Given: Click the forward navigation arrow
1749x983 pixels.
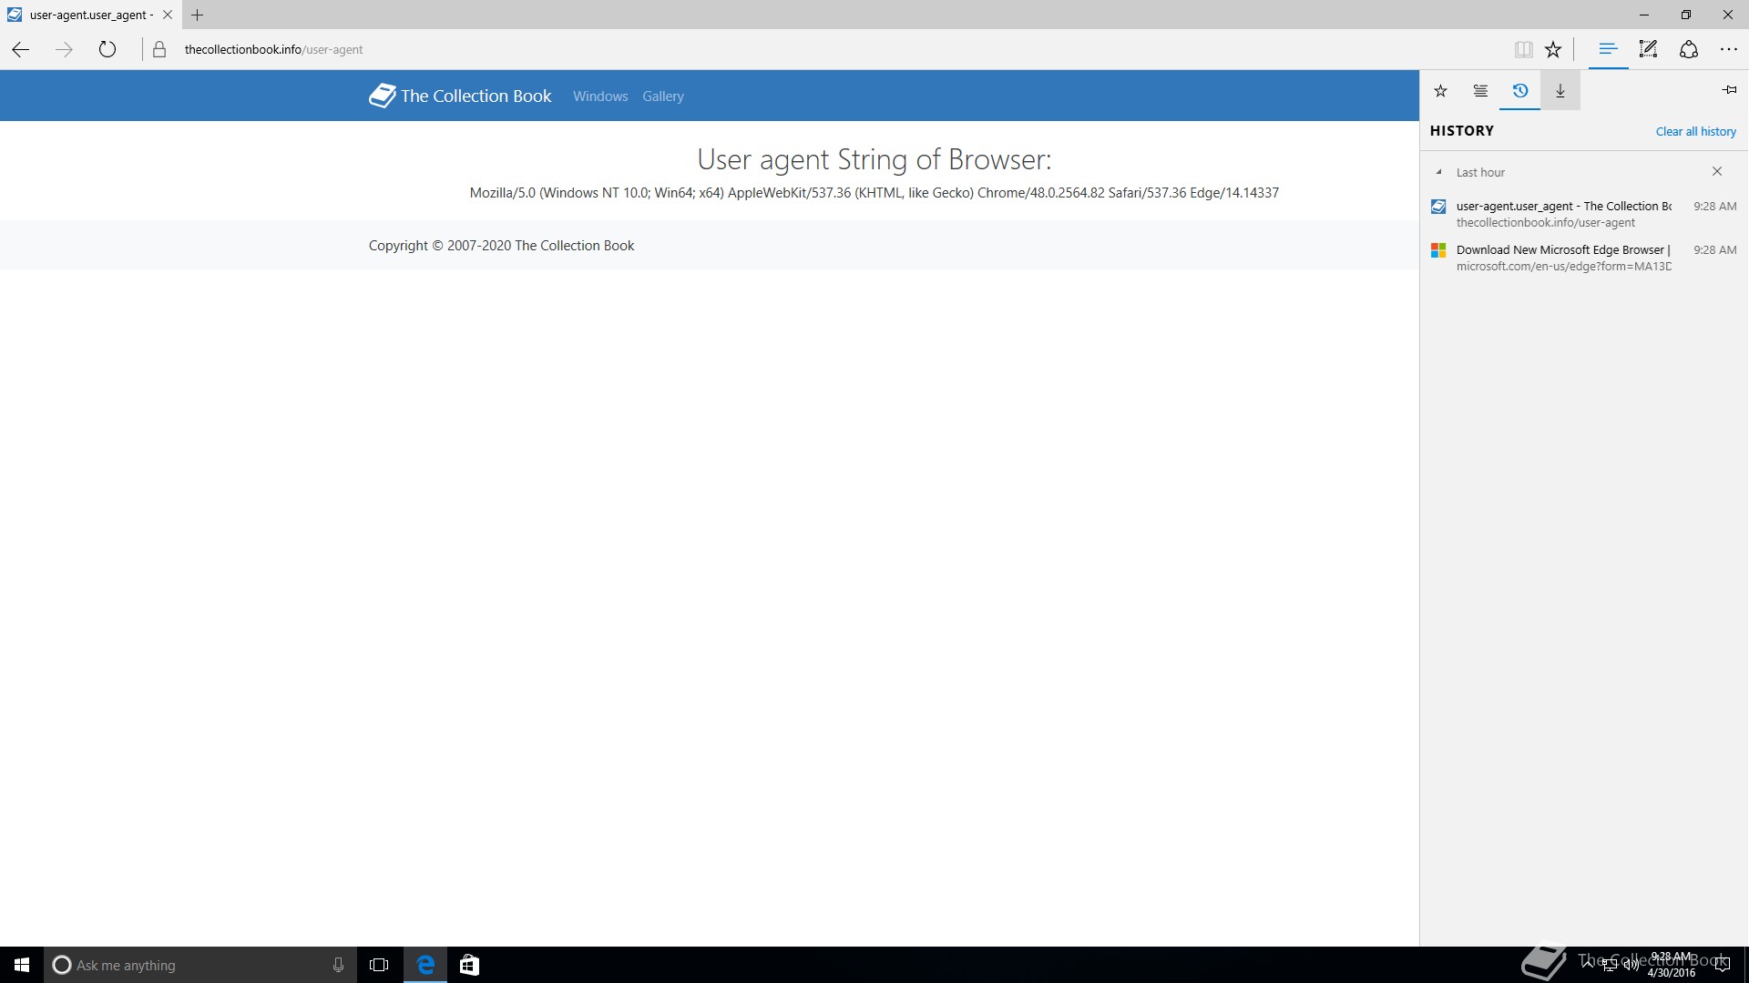Looking at the screenshot, I should point(64,49).
